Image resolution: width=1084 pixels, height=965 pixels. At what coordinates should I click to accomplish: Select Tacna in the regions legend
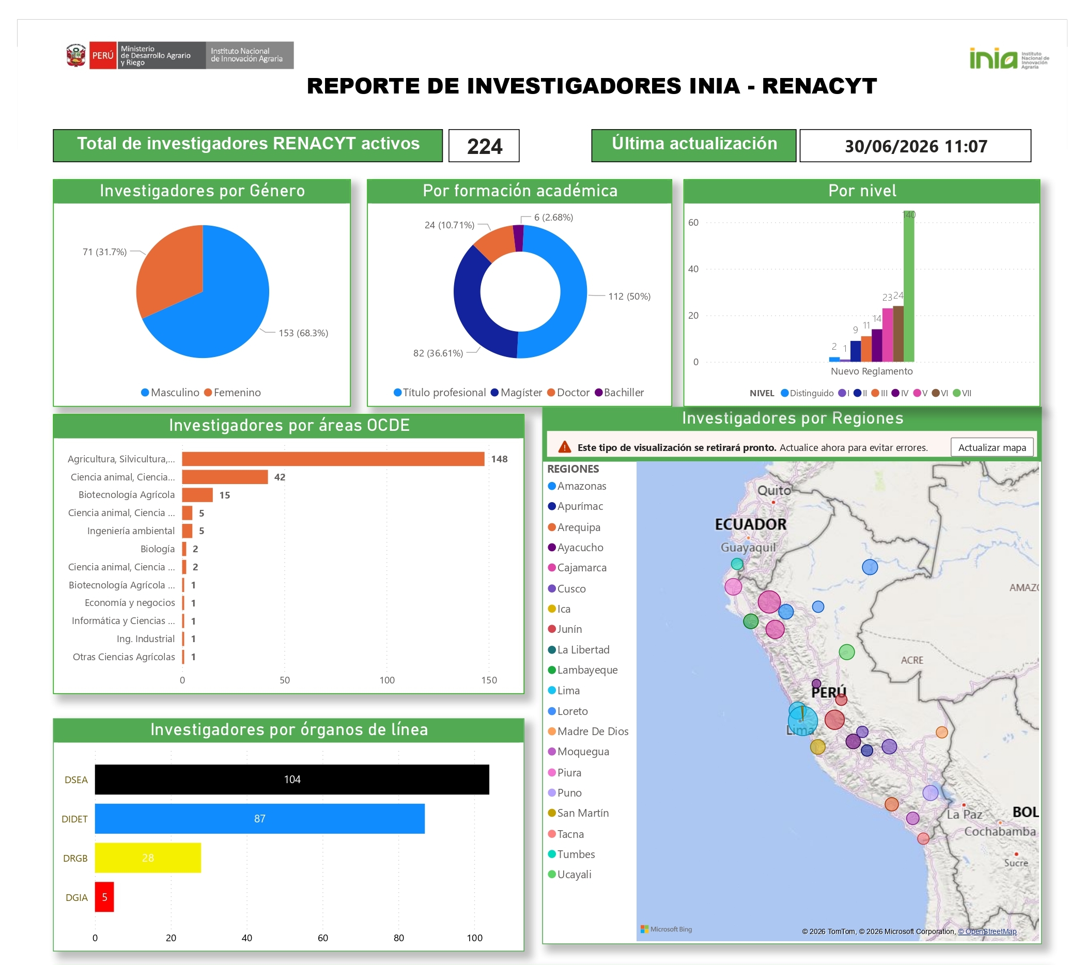(565, 834)
